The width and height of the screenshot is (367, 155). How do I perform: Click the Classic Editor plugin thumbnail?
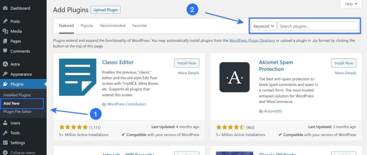coord(77,77)
